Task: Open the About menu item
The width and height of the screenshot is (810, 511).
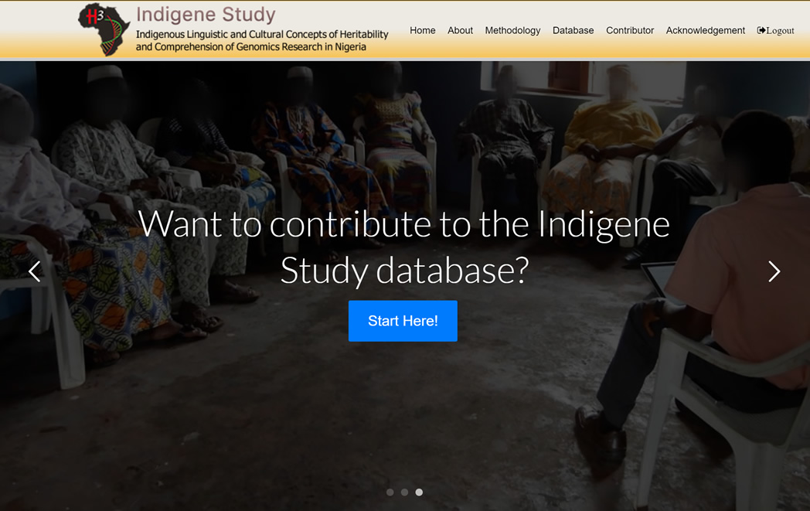Action: [460, 30]
